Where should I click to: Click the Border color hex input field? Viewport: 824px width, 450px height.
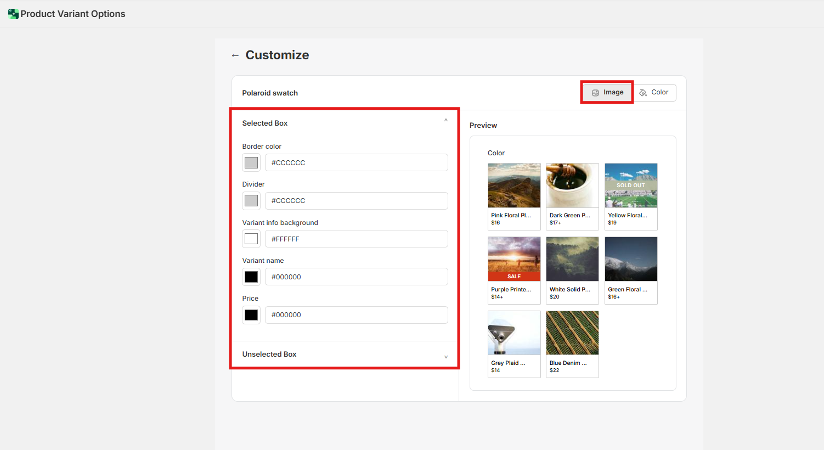tap(356, 163)
